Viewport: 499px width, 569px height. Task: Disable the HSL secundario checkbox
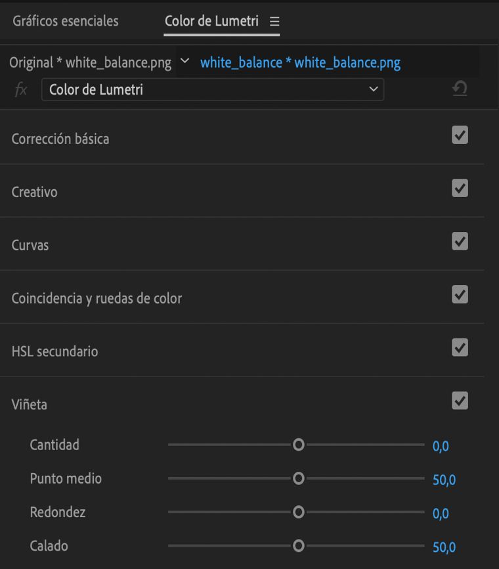(x=460, y=348)
